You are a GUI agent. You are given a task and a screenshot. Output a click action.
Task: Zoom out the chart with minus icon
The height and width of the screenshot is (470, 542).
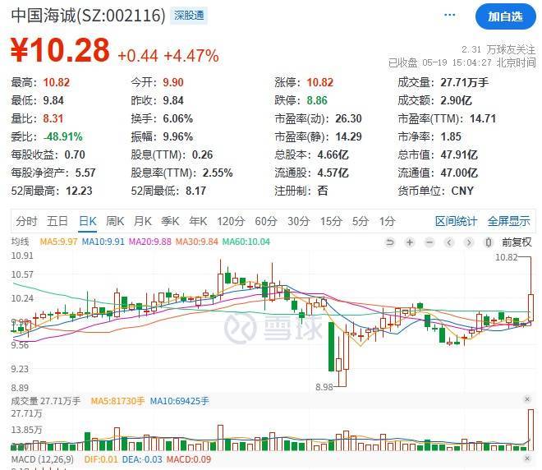[429, 242]
